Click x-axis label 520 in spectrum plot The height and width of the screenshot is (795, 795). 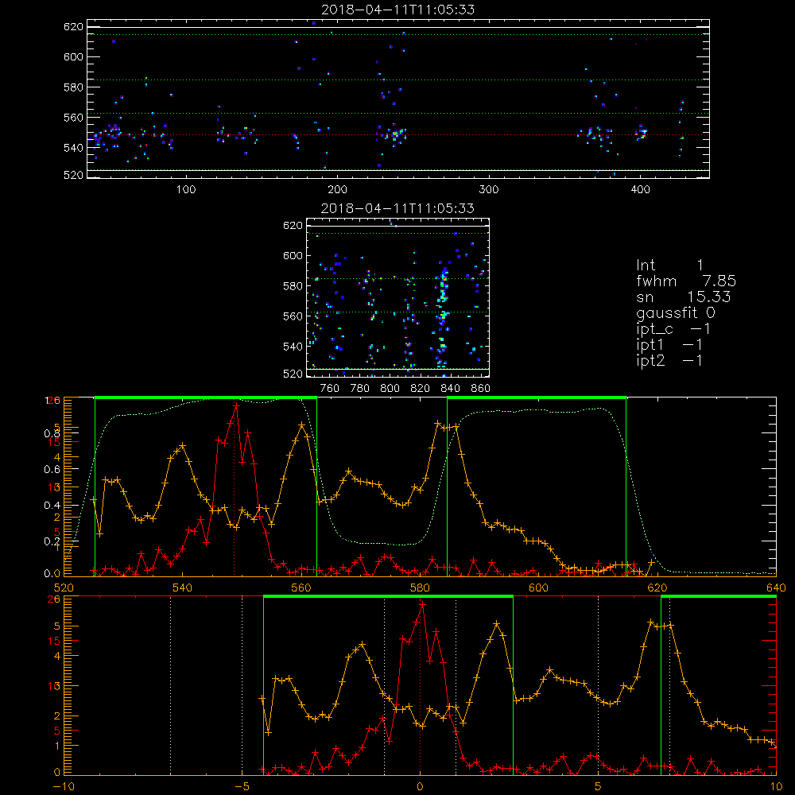64,588
